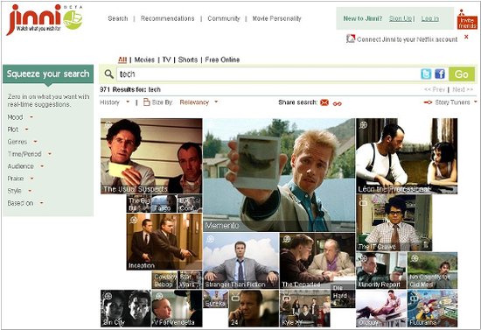Viewport: 481px width, 330px height.
Task: Open the Eureka thumbnail
Action: tap(215, 299)
